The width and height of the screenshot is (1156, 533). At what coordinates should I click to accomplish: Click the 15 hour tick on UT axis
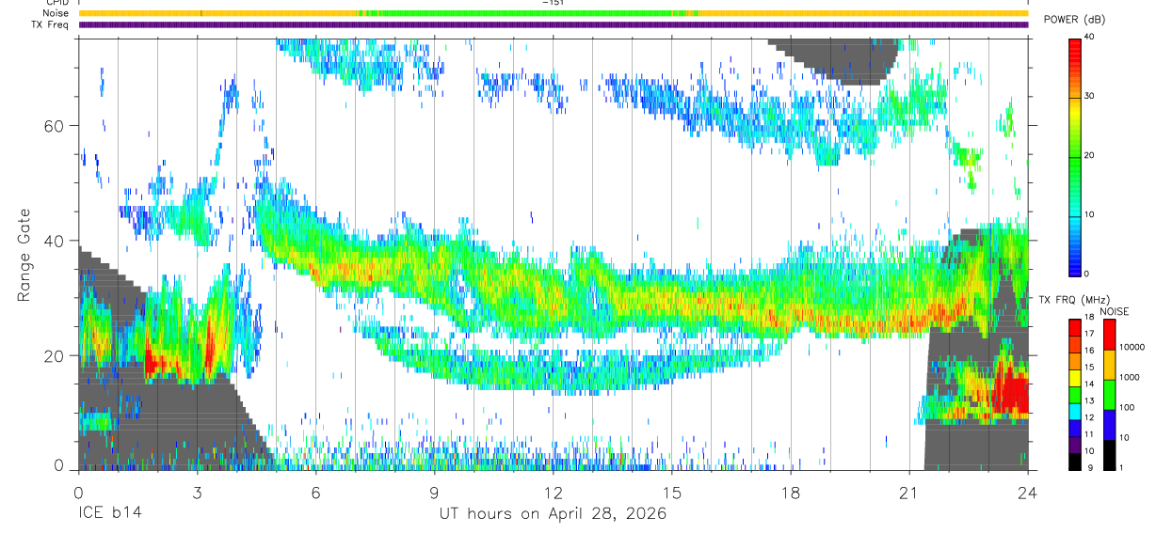pyautogui.click(x=672, y=493)
